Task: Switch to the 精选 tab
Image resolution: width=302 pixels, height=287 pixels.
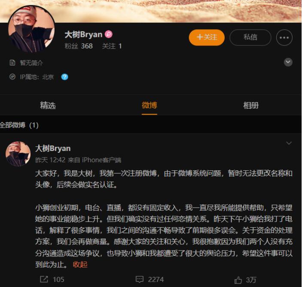Action: [x=48, y=106]
